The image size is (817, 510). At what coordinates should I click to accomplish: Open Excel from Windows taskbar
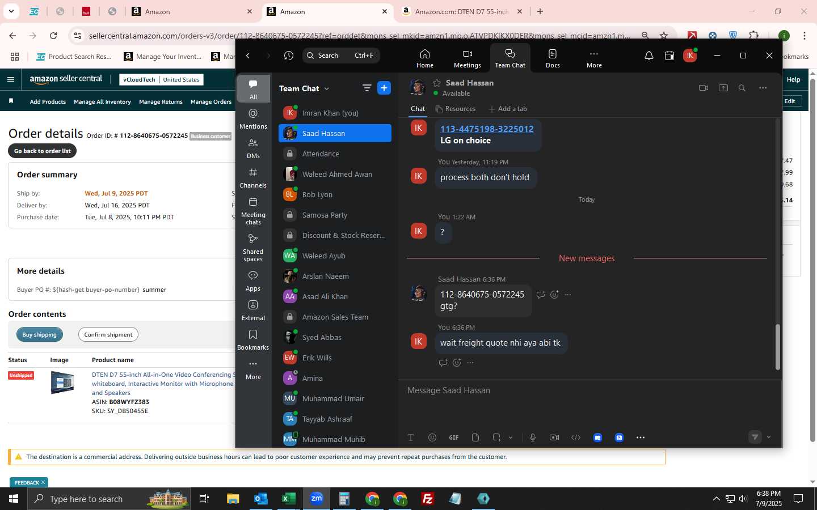(x=288, y=499)
